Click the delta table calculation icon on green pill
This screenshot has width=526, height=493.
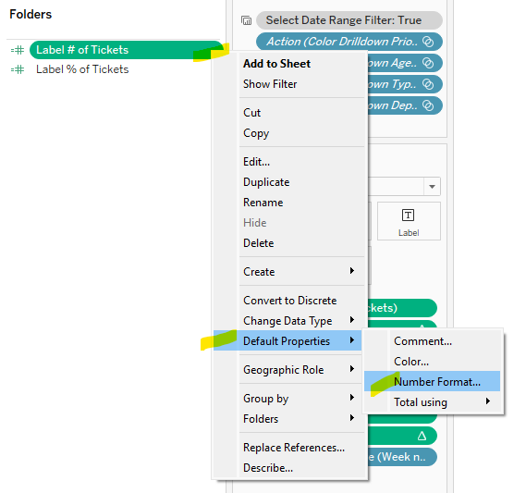coord(422,436)
